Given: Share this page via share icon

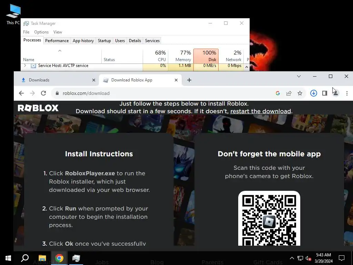Looking at the screenshot, I should point(289,93).
